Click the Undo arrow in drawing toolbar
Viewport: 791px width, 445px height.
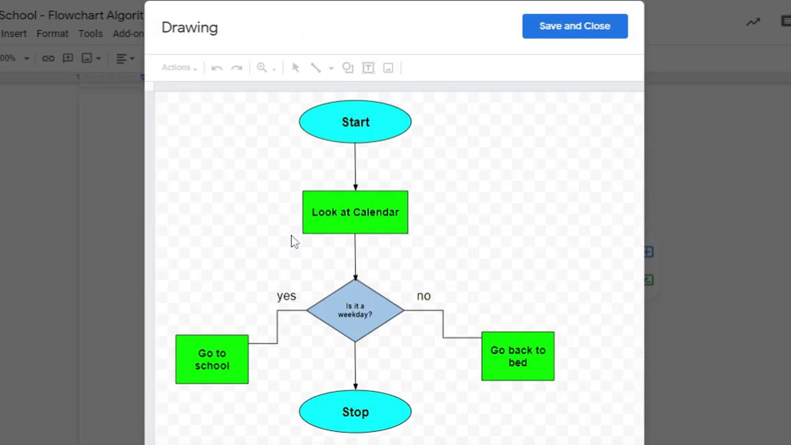coord(216,68)
